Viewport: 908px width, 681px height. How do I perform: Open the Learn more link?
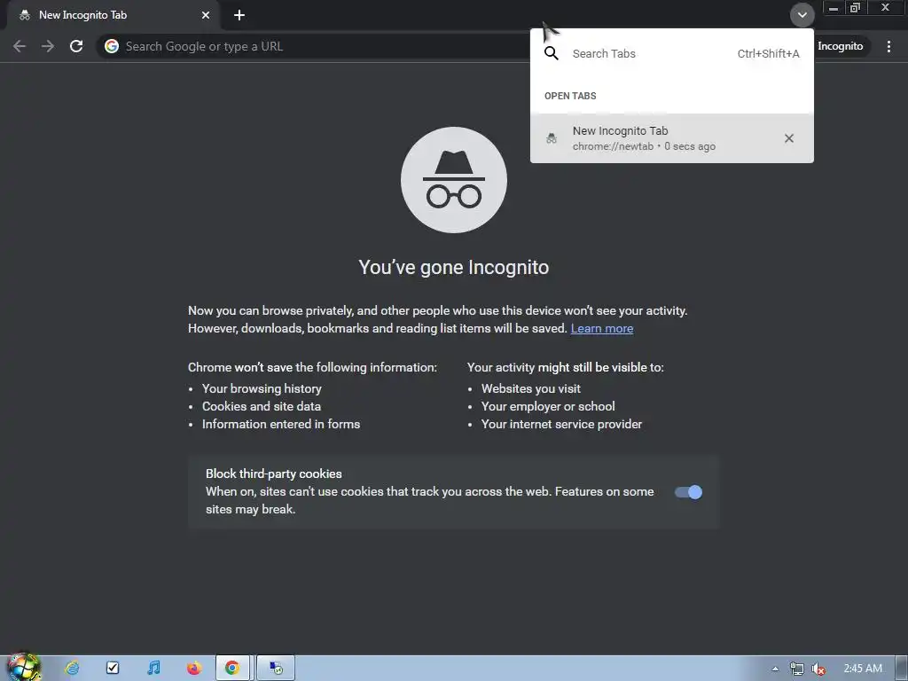pos(602,328)
